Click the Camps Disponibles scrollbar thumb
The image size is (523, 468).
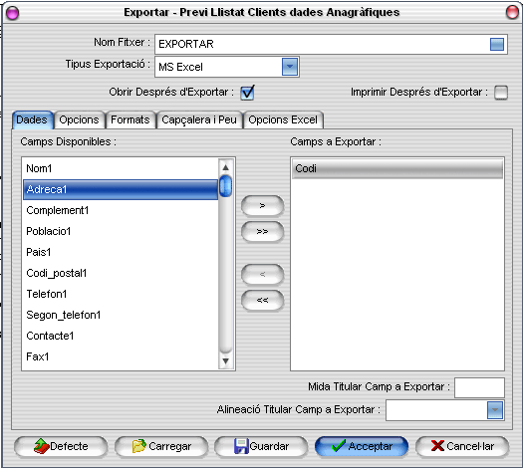coord(225,185)
